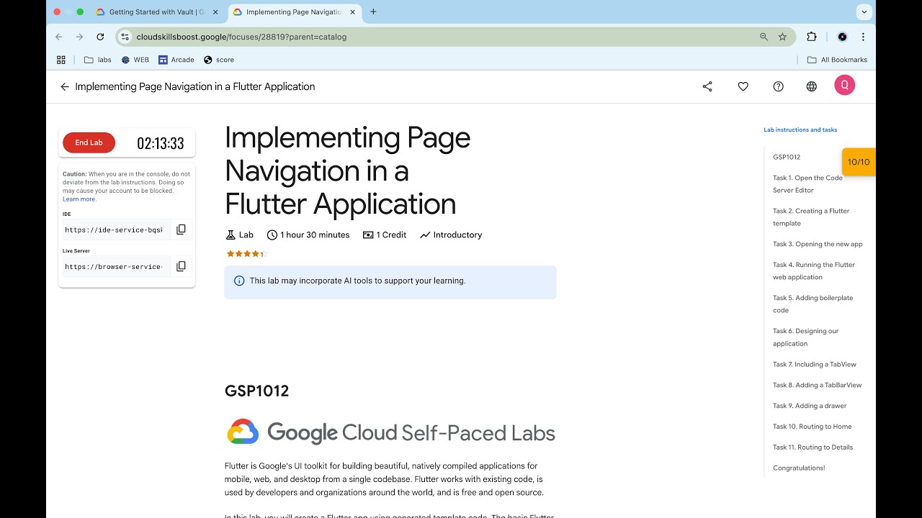Expand the tab search dropdown arrow
The height and width of the screenshot is (518, 922).
(x=864, y=12)
